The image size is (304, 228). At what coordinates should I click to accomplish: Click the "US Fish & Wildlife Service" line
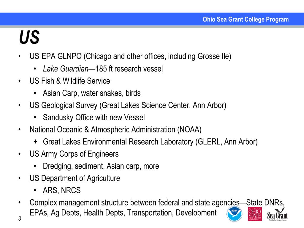[x=70, y=81]
